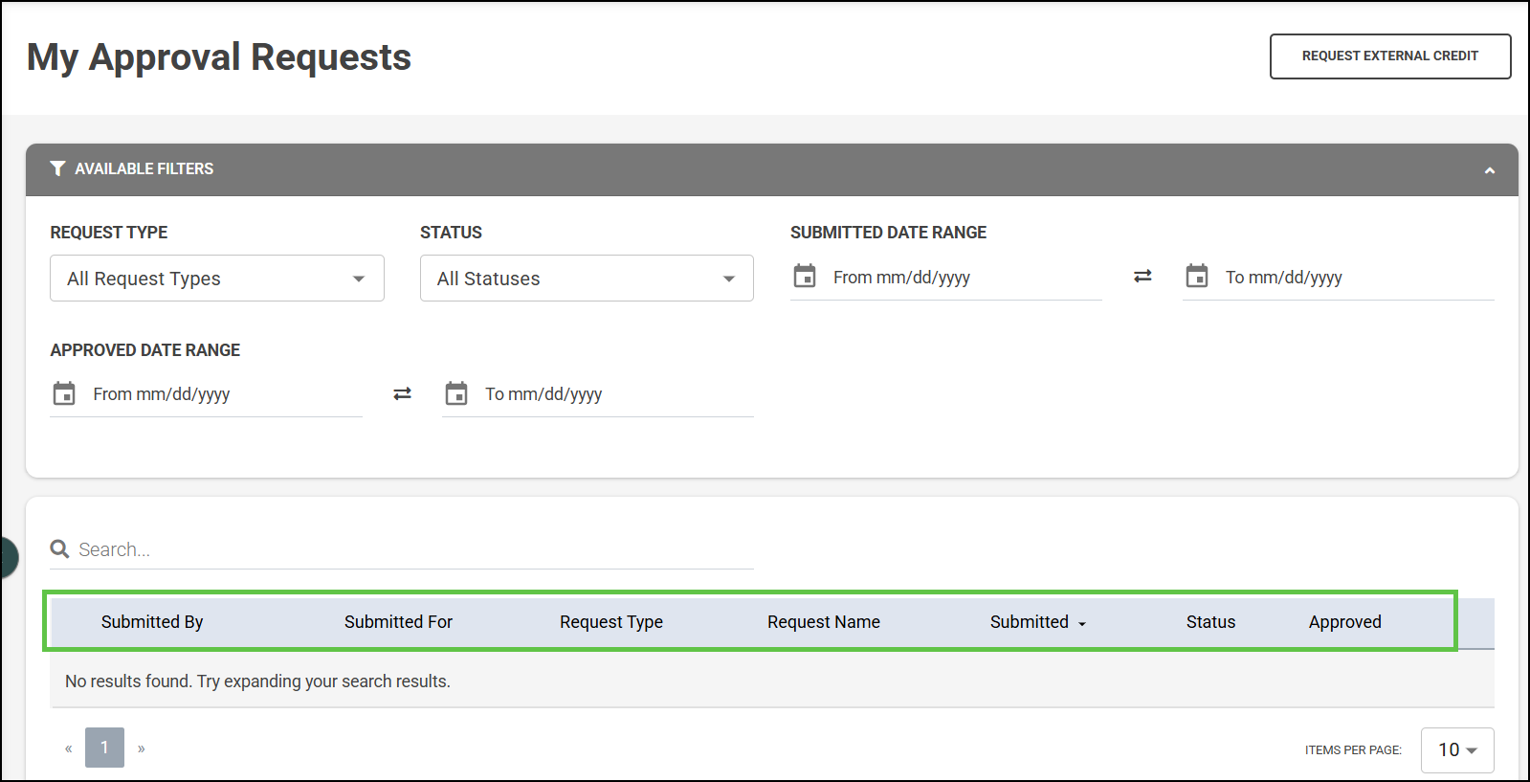Click the filter funnel icon

point(57,168)
